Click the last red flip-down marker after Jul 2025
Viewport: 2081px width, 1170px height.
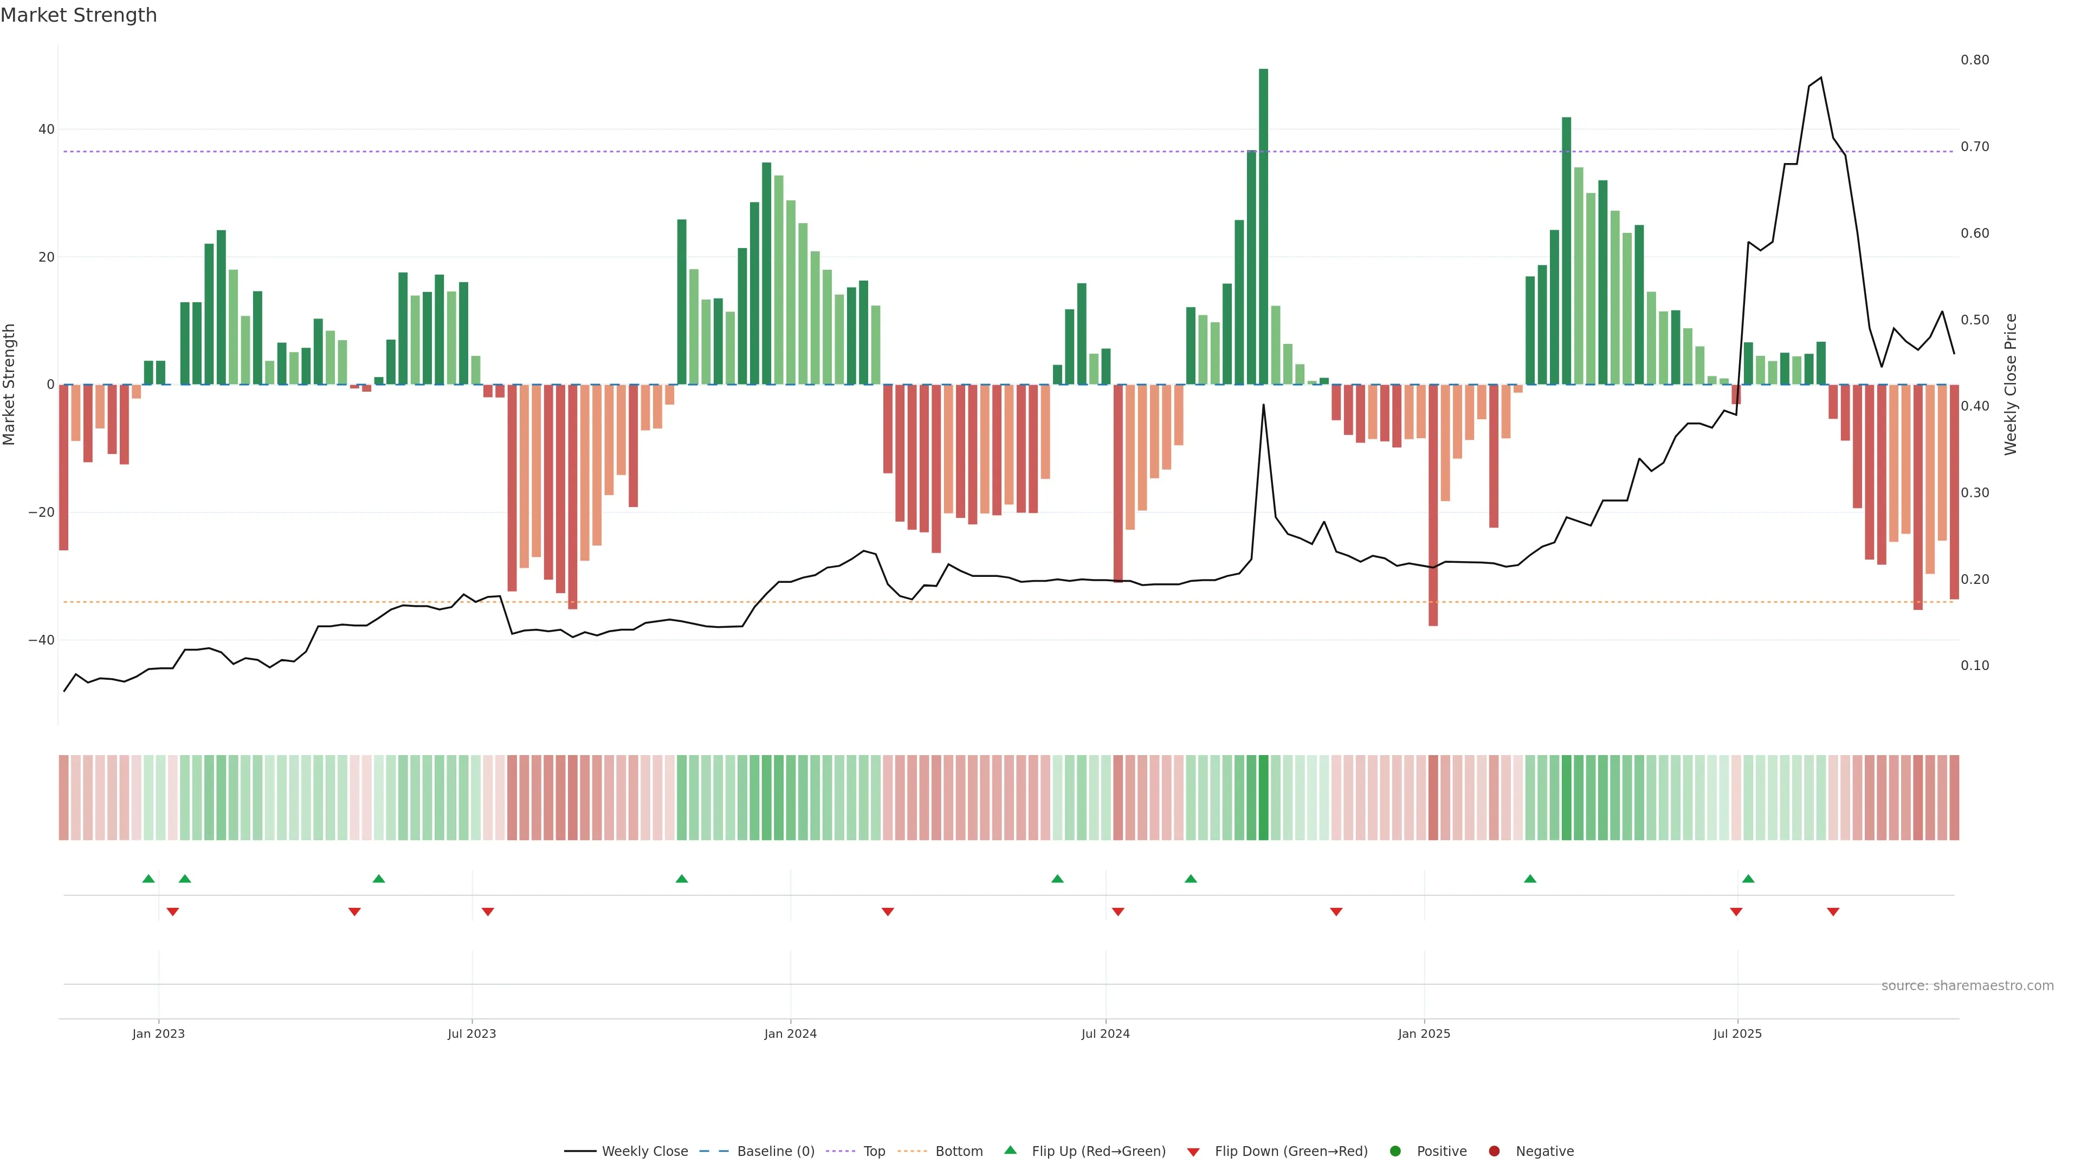click(1833, 912)
